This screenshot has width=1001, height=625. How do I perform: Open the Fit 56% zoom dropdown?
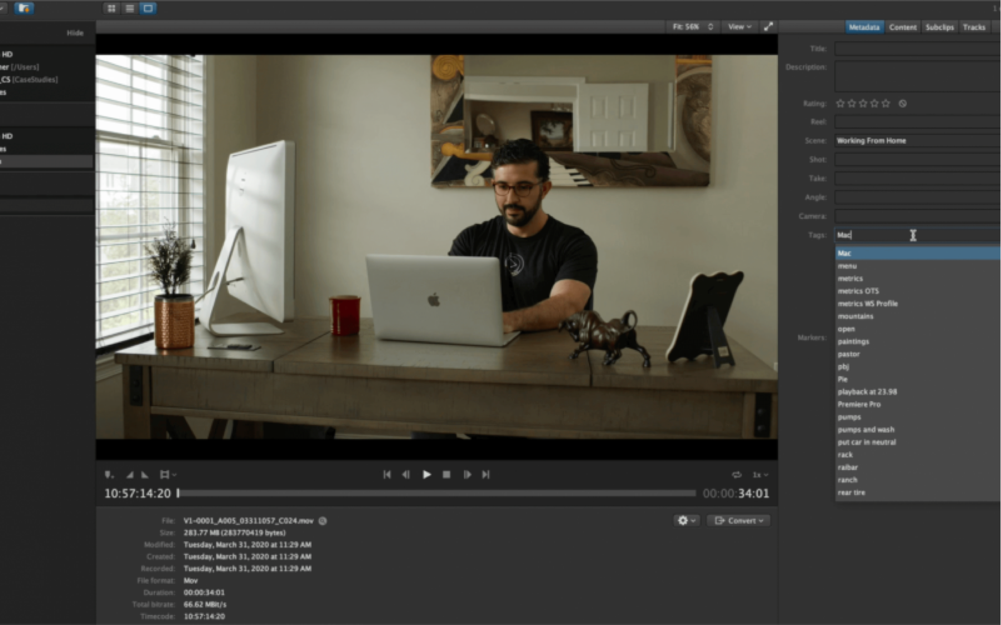point(692,27)
